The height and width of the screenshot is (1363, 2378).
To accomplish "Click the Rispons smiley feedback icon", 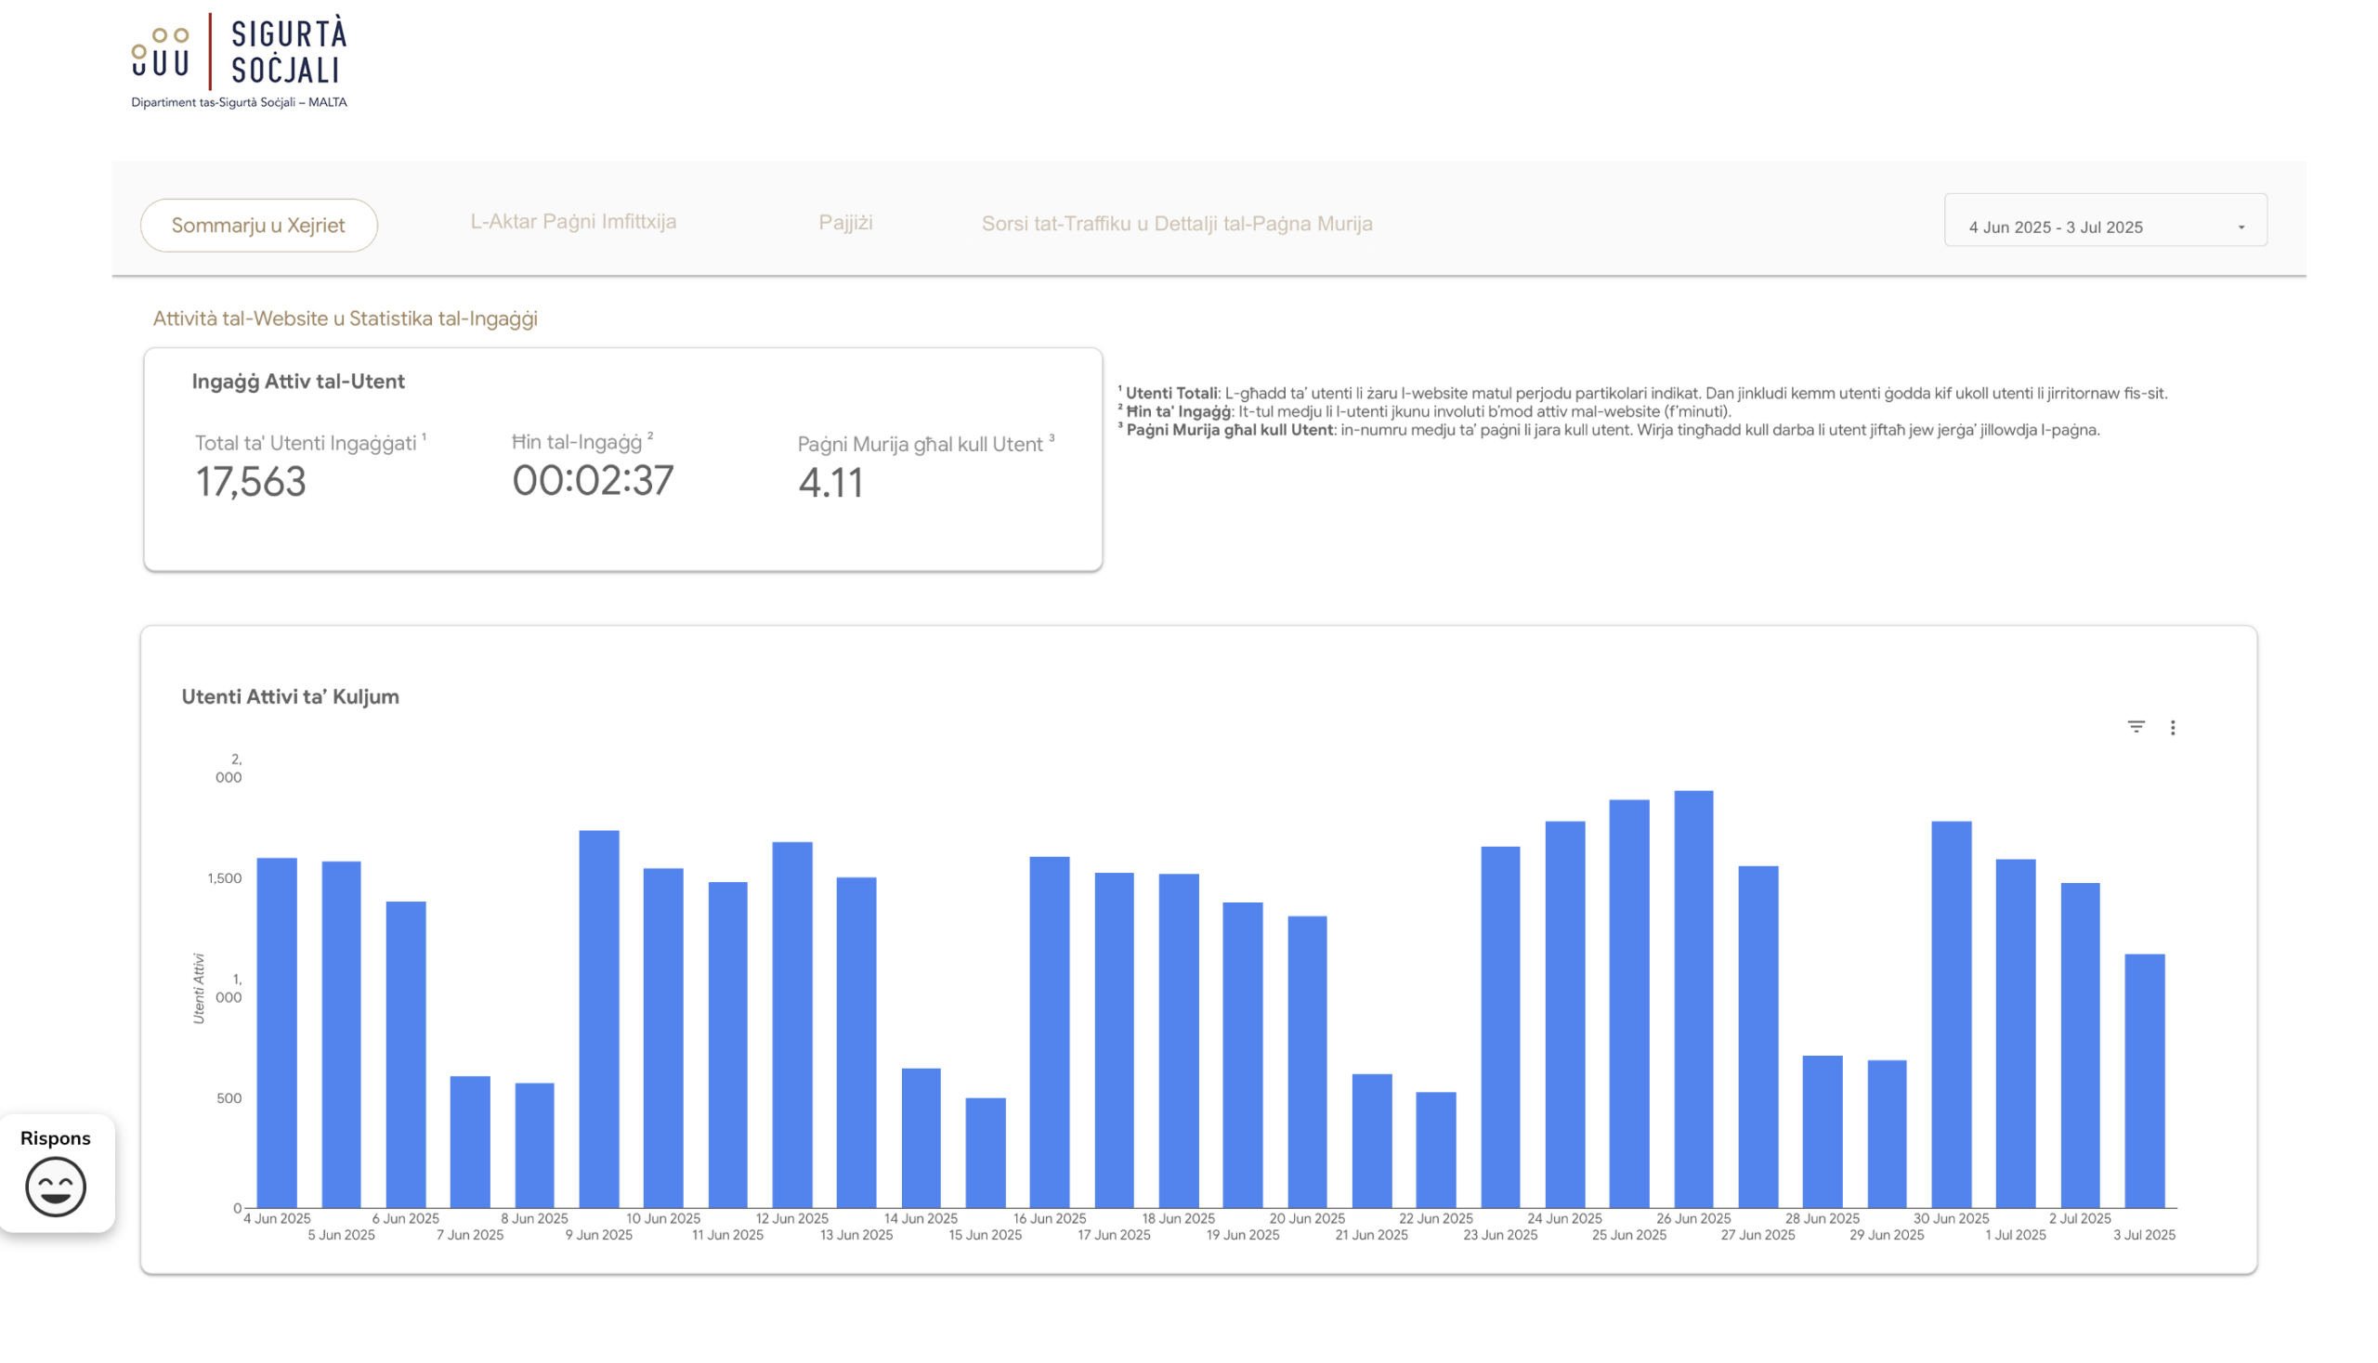I will [x=56, y=1187].
